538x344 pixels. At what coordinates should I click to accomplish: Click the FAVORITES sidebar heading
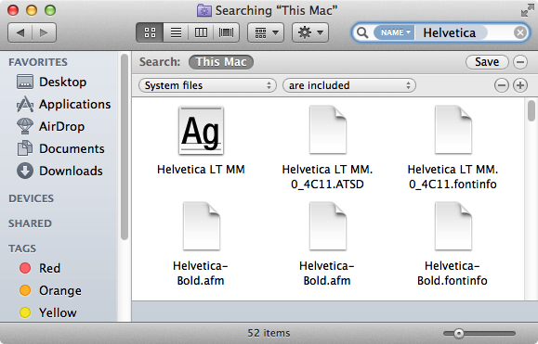tap(38, 62)
